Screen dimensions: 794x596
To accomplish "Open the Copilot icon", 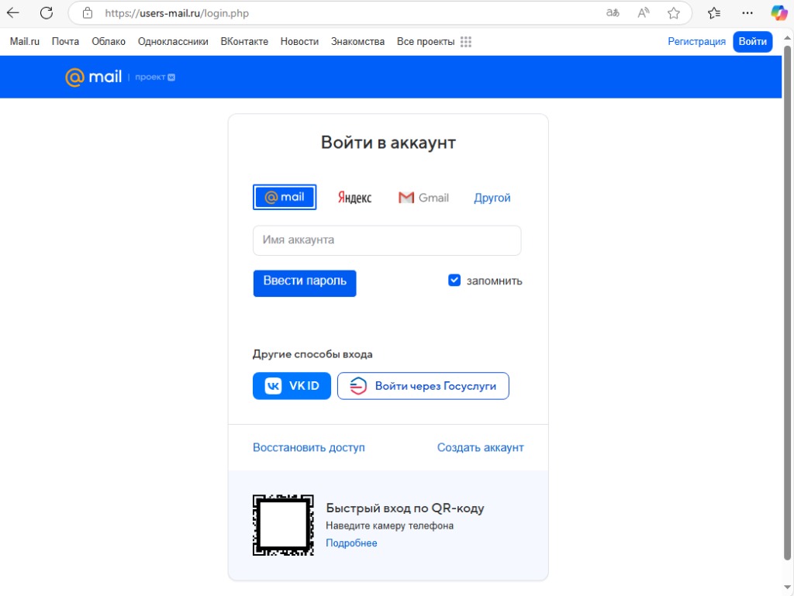I will point(778,13).
